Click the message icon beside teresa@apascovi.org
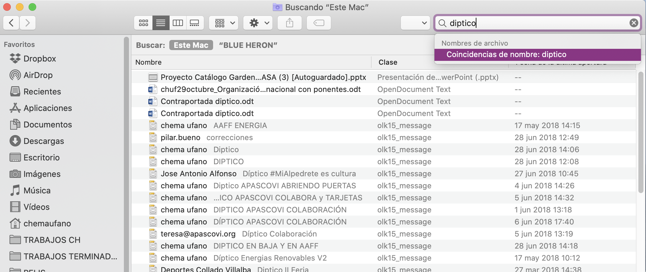Screen dimensions: 646x272 tap(153, 234)
